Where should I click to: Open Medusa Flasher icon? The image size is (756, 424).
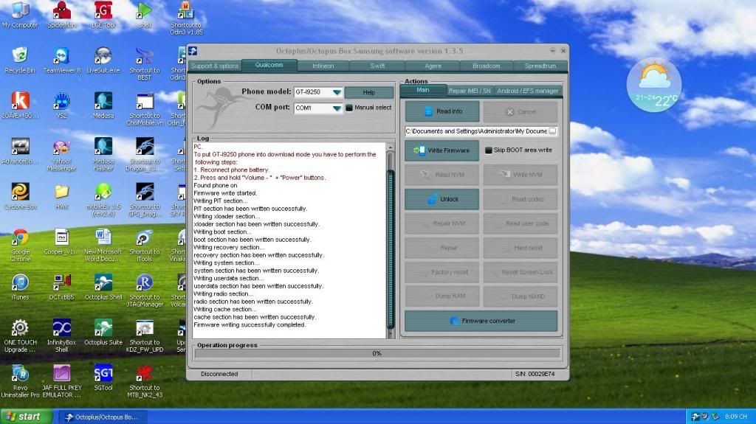(103, 154)
